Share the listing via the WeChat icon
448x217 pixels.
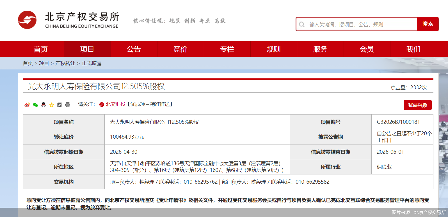[35, 105]
